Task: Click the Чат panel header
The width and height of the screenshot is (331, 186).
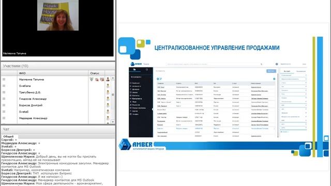Action: click(58, 129)
